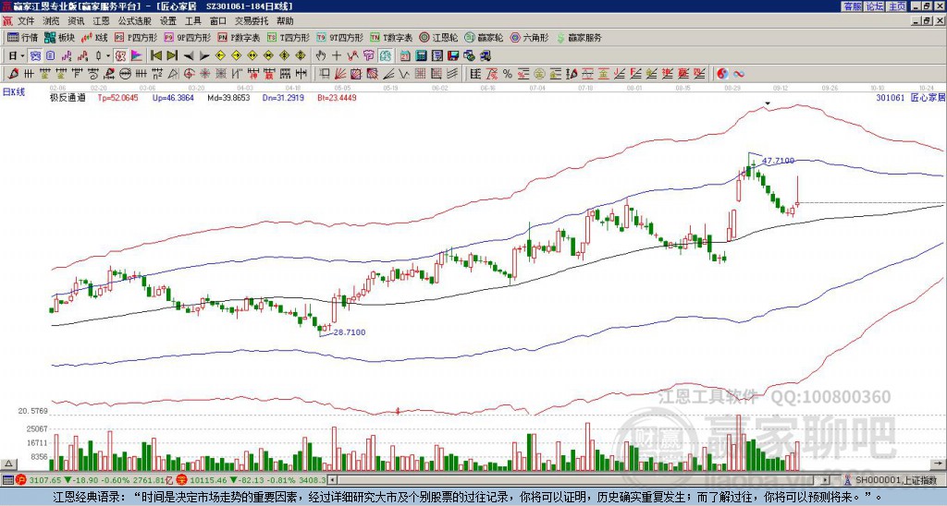Image resolution: width=947 pixels, height=506 pixels.
Task: Open the 帮助 menu
Action: pyautogui.click(x=285, y=21)
